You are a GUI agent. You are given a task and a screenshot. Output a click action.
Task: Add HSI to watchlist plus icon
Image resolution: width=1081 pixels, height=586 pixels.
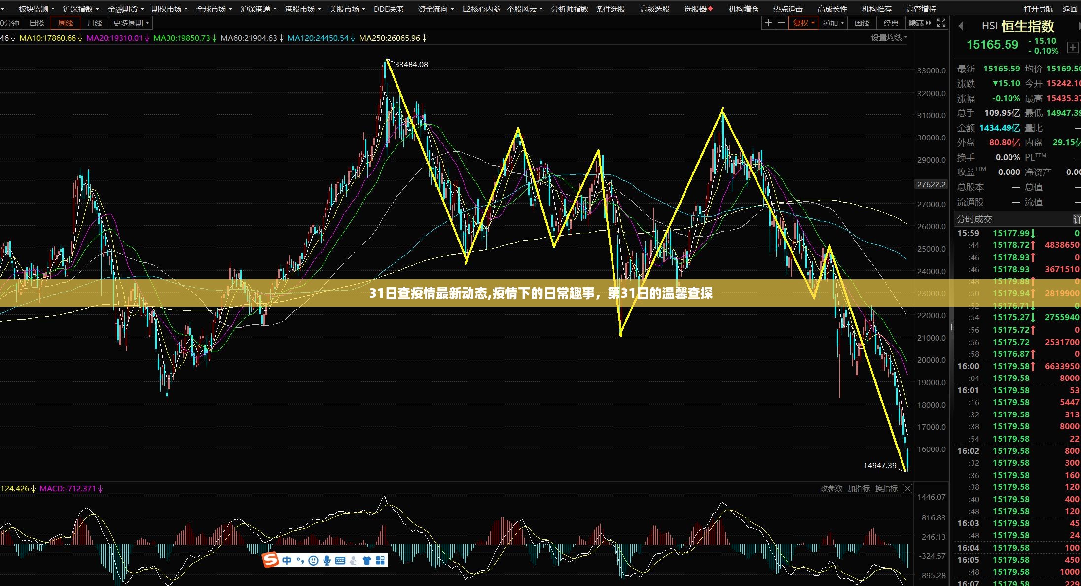(x=1072, y=47)
